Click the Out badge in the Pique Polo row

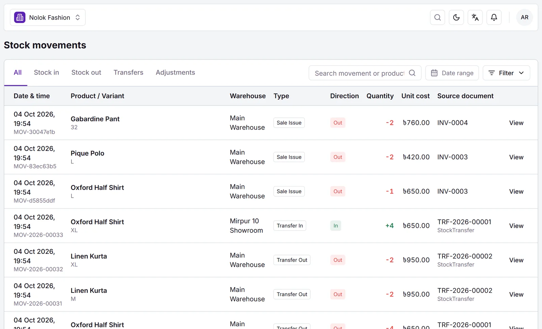pyautogui.click(x=338, y=157)
